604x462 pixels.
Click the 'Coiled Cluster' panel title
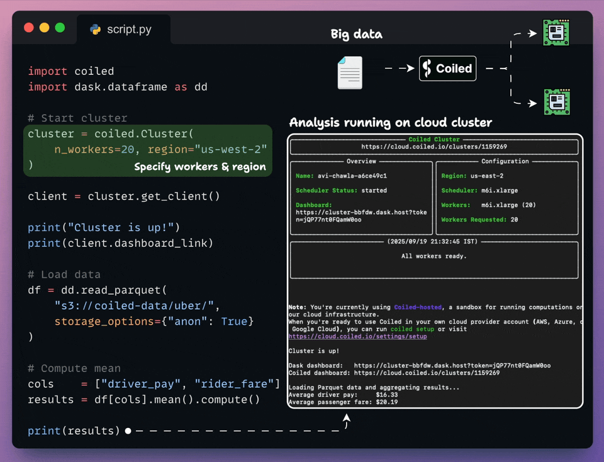click(x=434, y=139)
